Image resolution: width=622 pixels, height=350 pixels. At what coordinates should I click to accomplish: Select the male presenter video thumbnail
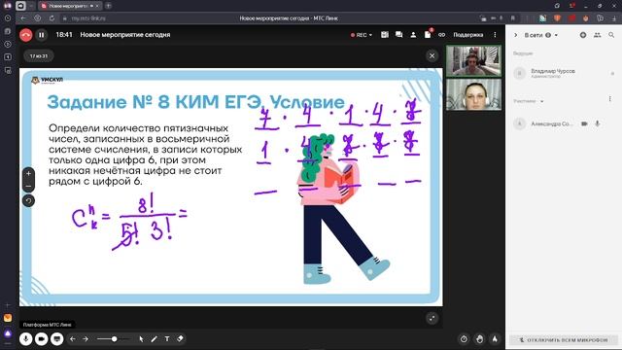click(x=473, y=60)
